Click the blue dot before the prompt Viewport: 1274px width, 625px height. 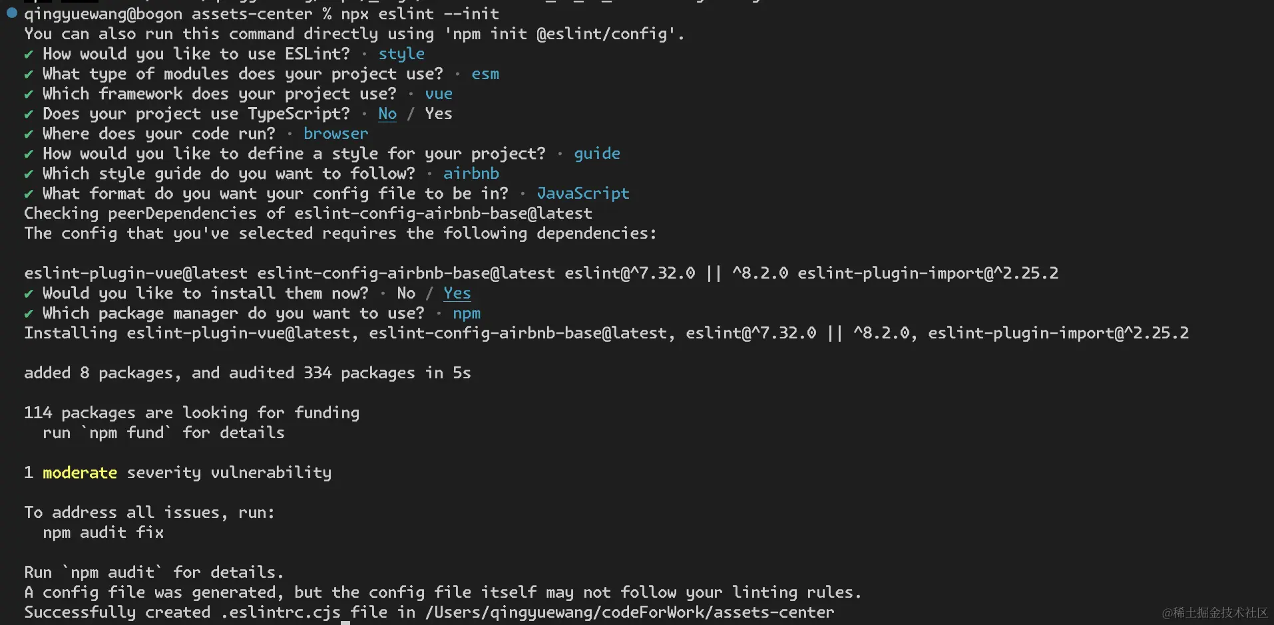(11, 13)
